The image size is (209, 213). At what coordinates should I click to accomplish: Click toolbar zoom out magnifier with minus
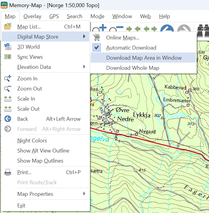[x=116, y=29]
